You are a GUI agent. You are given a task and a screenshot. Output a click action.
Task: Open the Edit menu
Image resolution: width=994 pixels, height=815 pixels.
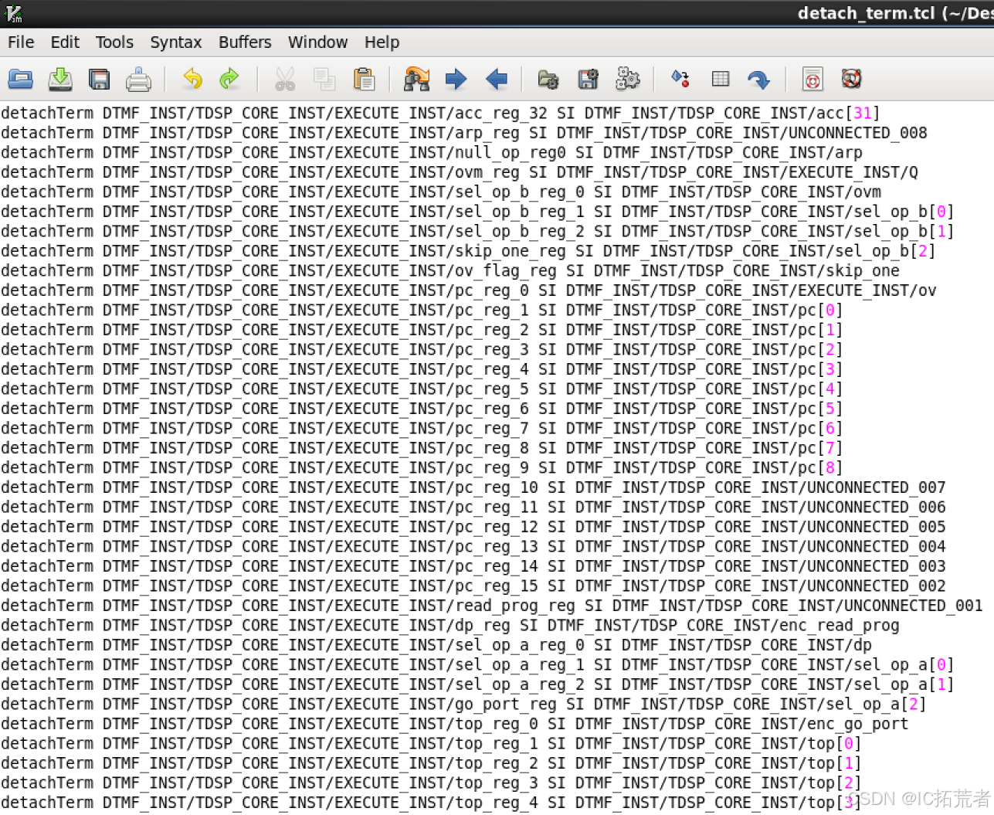pyautogui.click(x=65, y=42)
